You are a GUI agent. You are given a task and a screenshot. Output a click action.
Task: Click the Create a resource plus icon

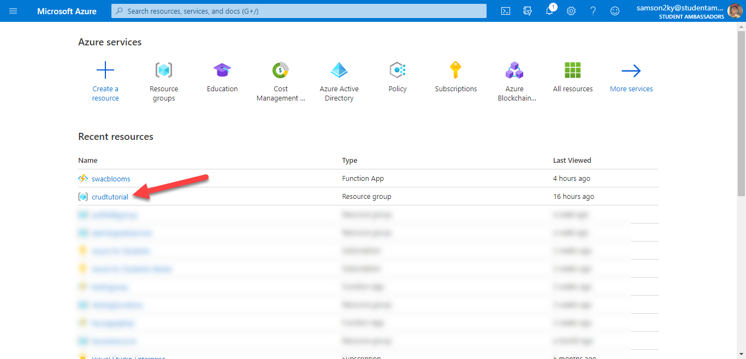coord(105,70)
